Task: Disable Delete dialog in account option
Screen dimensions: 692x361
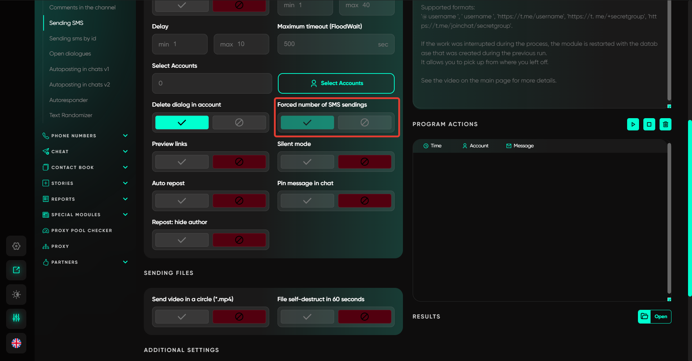Action: coord(239,122)
